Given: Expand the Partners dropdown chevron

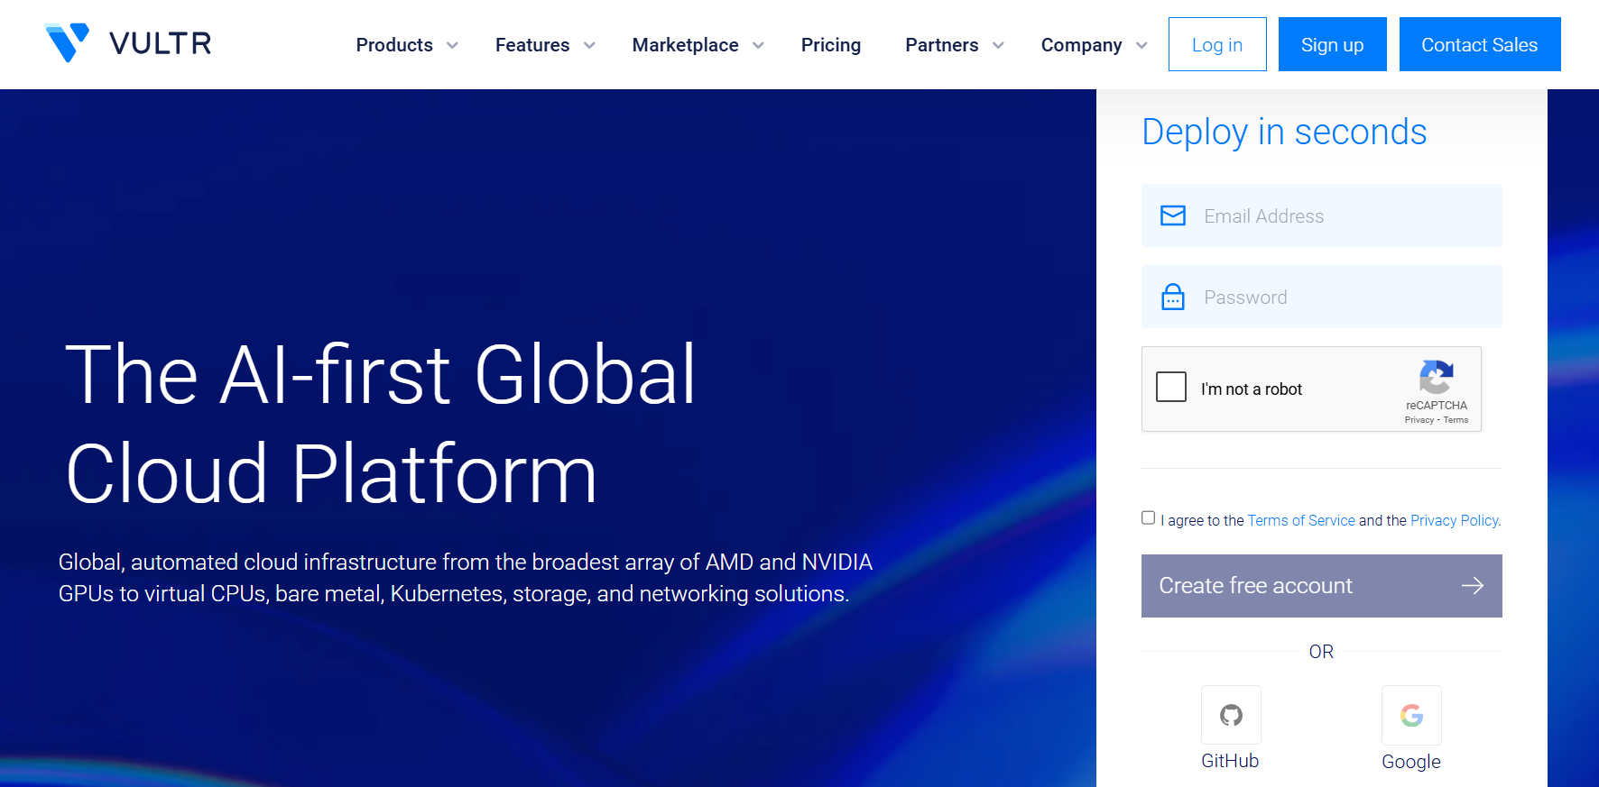Looking at the screenshot, I should pos(998,46).
